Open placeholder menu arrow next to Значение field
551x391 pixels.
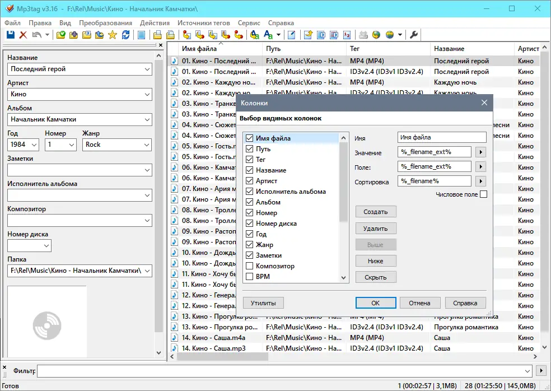click(480, 152)
